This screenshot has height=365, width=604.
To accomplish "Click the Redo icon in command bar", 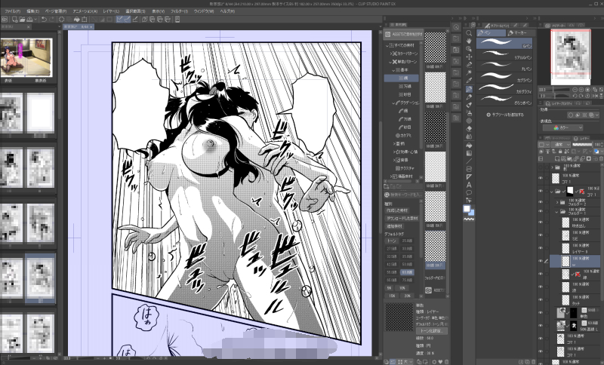I will [51, 20].
